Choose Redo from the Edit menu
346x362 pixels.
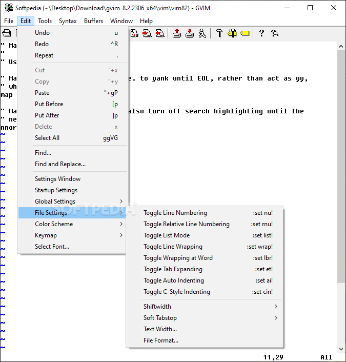72,44
